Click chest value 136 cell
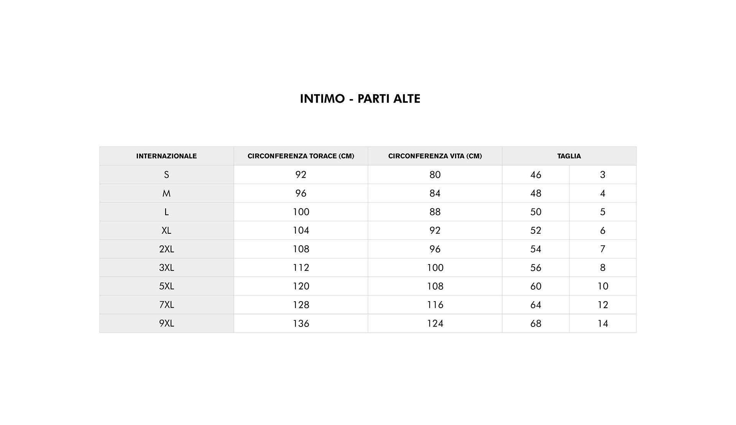This screenshot has width=736, height=425. (x=301, y=323)
